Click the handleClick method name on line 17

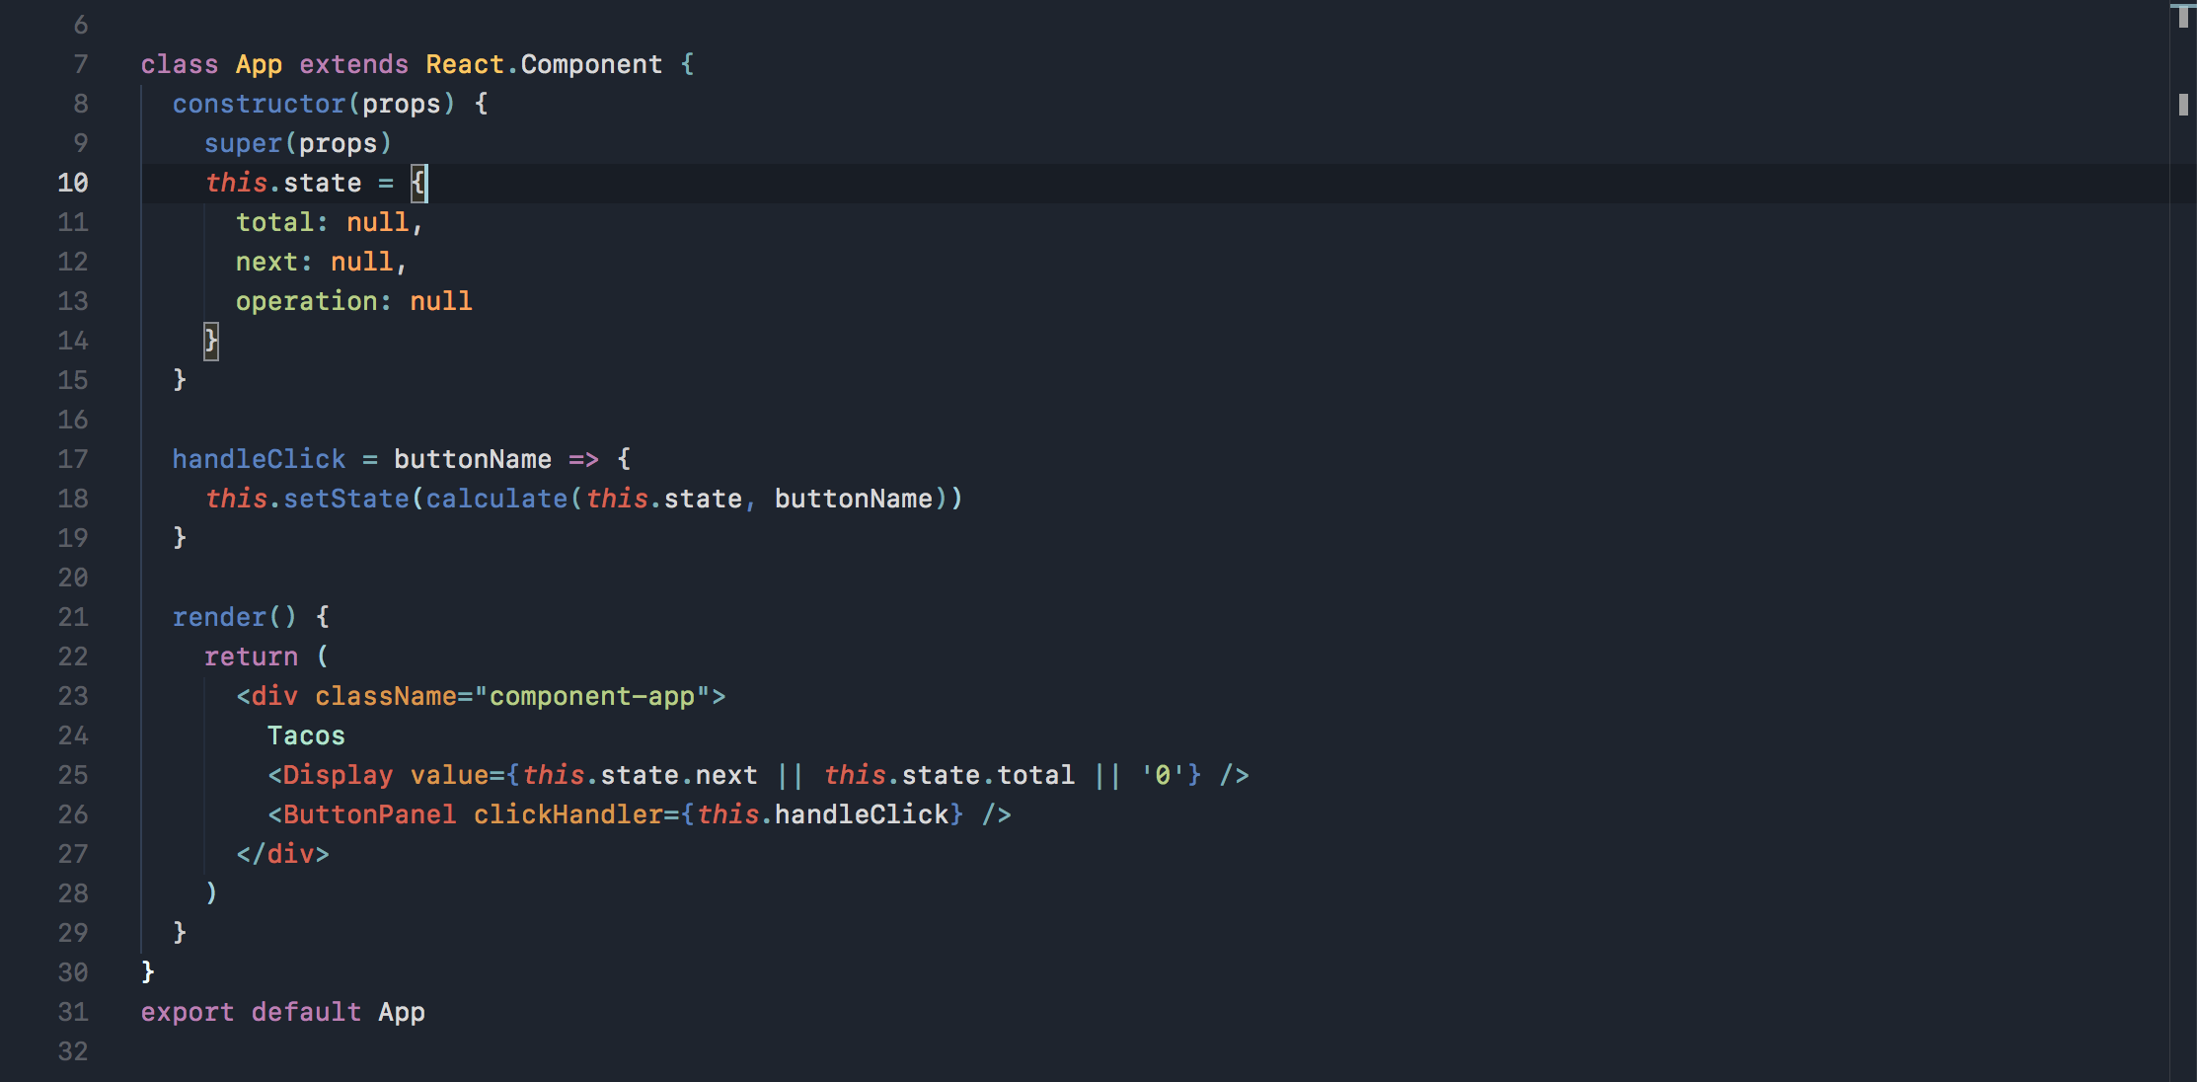[259, 459]
